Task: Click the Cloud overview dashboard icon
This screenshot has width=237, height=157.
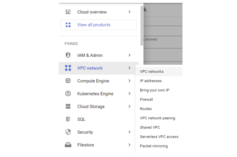Action: [68, 12]
